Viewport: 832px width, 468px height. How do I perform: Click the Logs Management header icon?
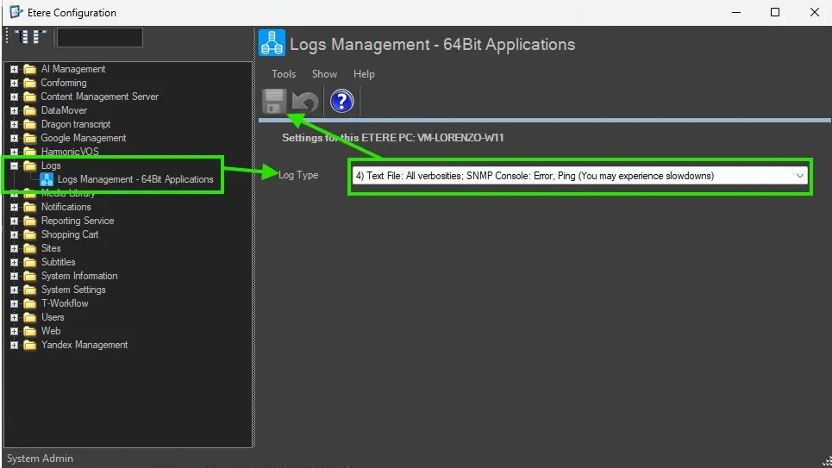point(272,44)
